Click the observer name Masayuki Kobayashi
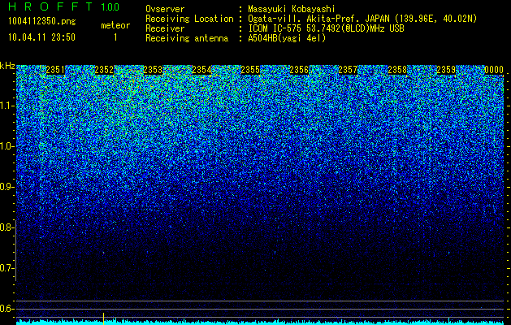The image size is (511, 325). [x=292, y=9]
